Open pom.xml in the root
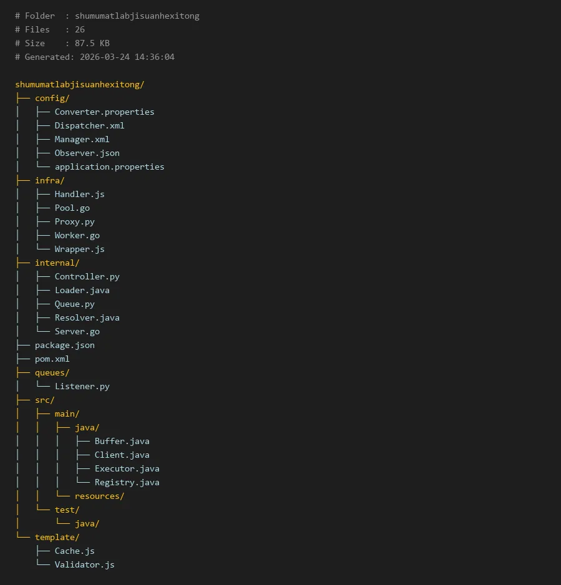561x585 pixels. 52,359
